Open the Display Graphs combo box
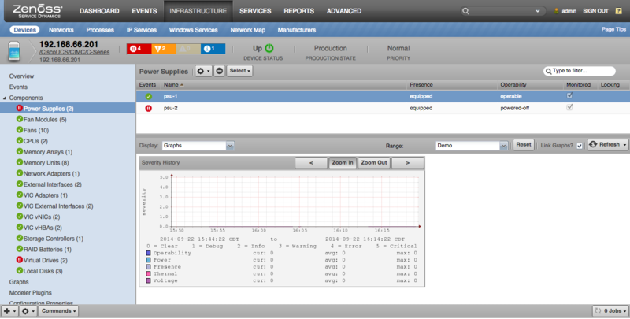This screenshot has width=630, height=319. tap(198, 146)
